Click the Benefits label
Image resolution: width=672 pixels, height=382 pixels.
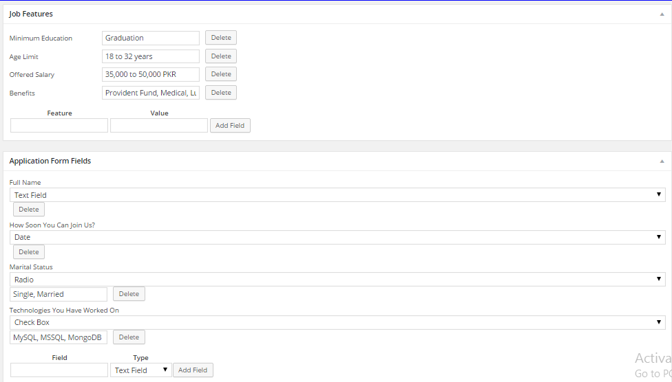22,93
